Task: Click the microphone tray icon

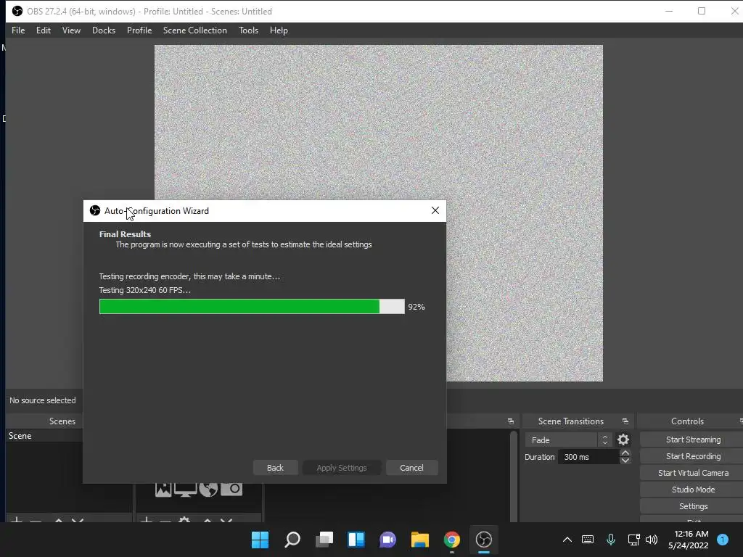Action: [x=611, y=540]
